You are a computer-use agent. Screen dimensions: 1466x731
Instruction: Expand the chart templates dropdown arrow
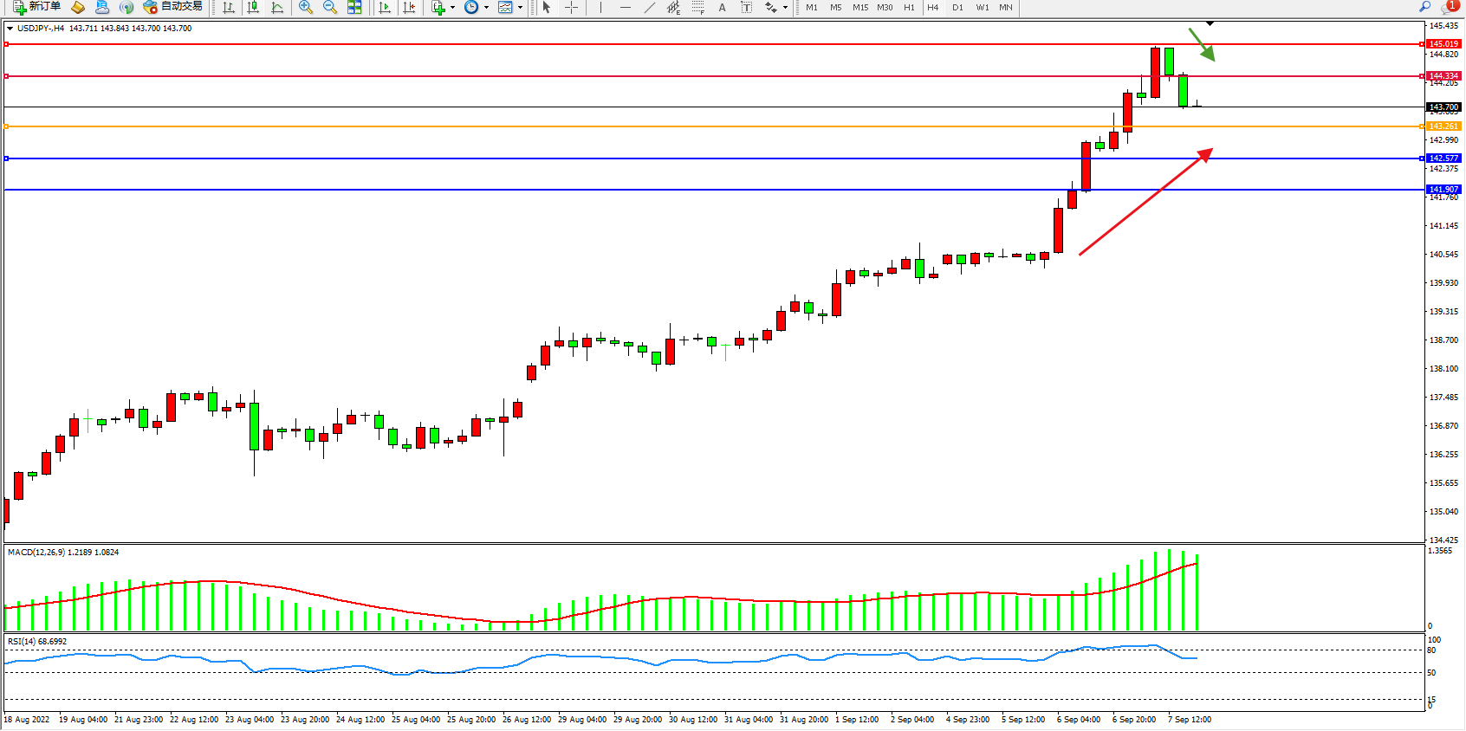(x=520, y=7)
